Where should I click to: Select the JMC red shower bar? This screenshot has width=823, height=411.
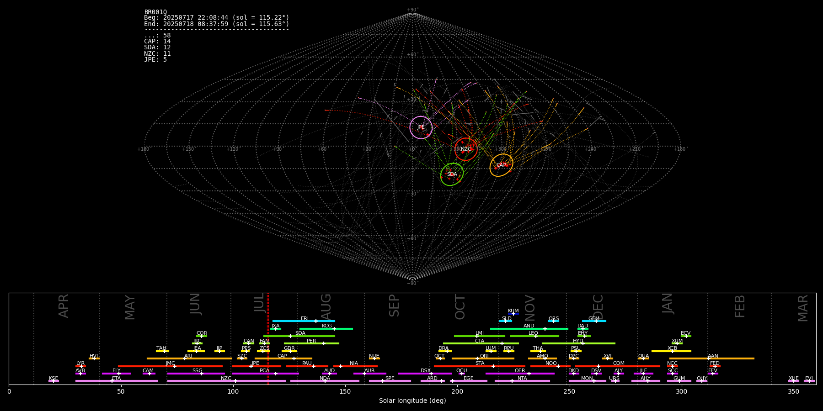(x=170, y=366)
